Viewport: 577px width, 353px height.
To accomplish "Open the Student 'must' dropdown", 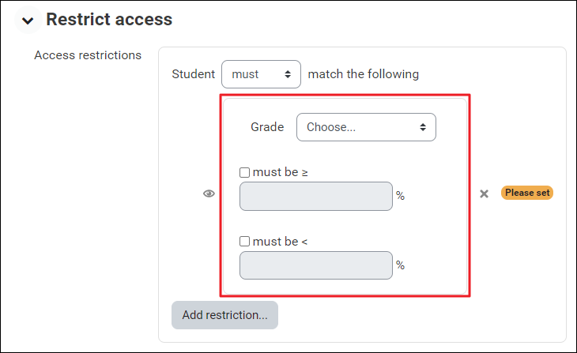I will coord(261,74).
